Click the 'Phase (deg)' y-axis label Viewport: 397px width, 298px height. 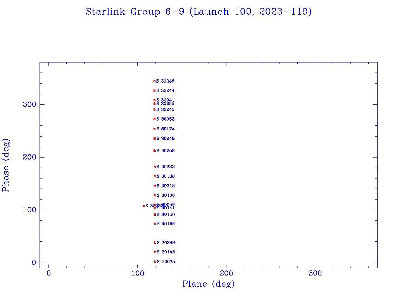click(5, 165)
